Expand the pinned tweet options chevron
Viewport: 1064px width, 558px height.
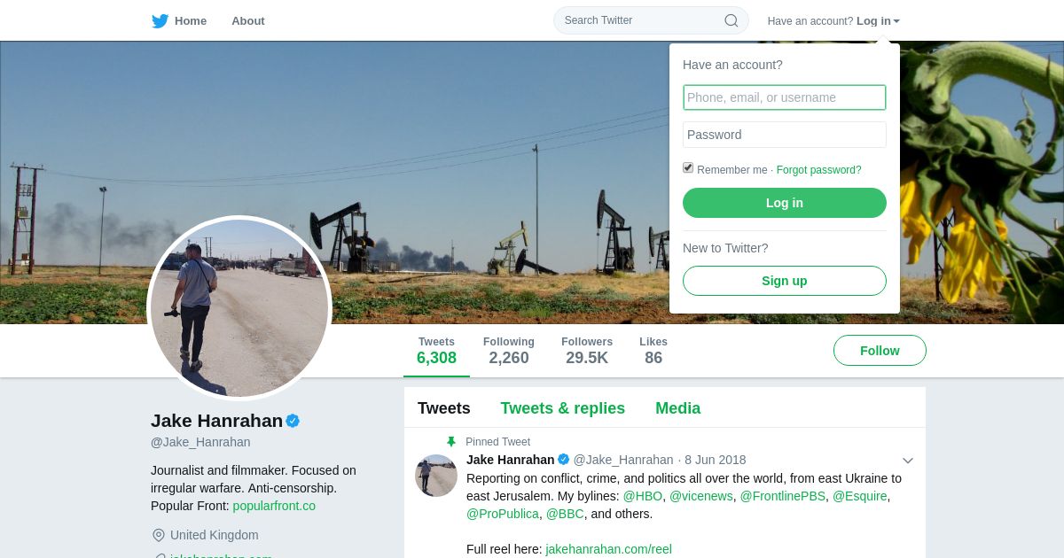pyautogui.click(x=907, y=461)
